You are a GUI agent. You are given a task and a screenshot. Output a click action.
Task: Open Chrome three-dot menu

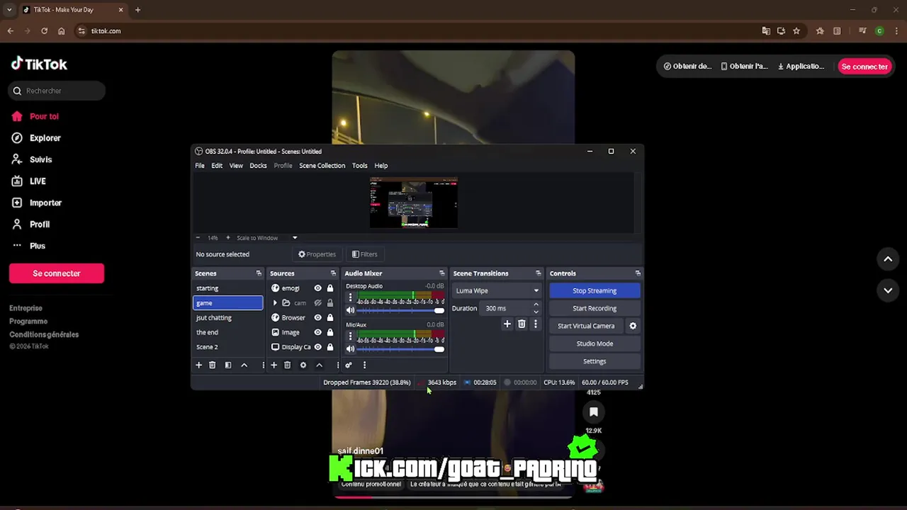tap(896, 31)
